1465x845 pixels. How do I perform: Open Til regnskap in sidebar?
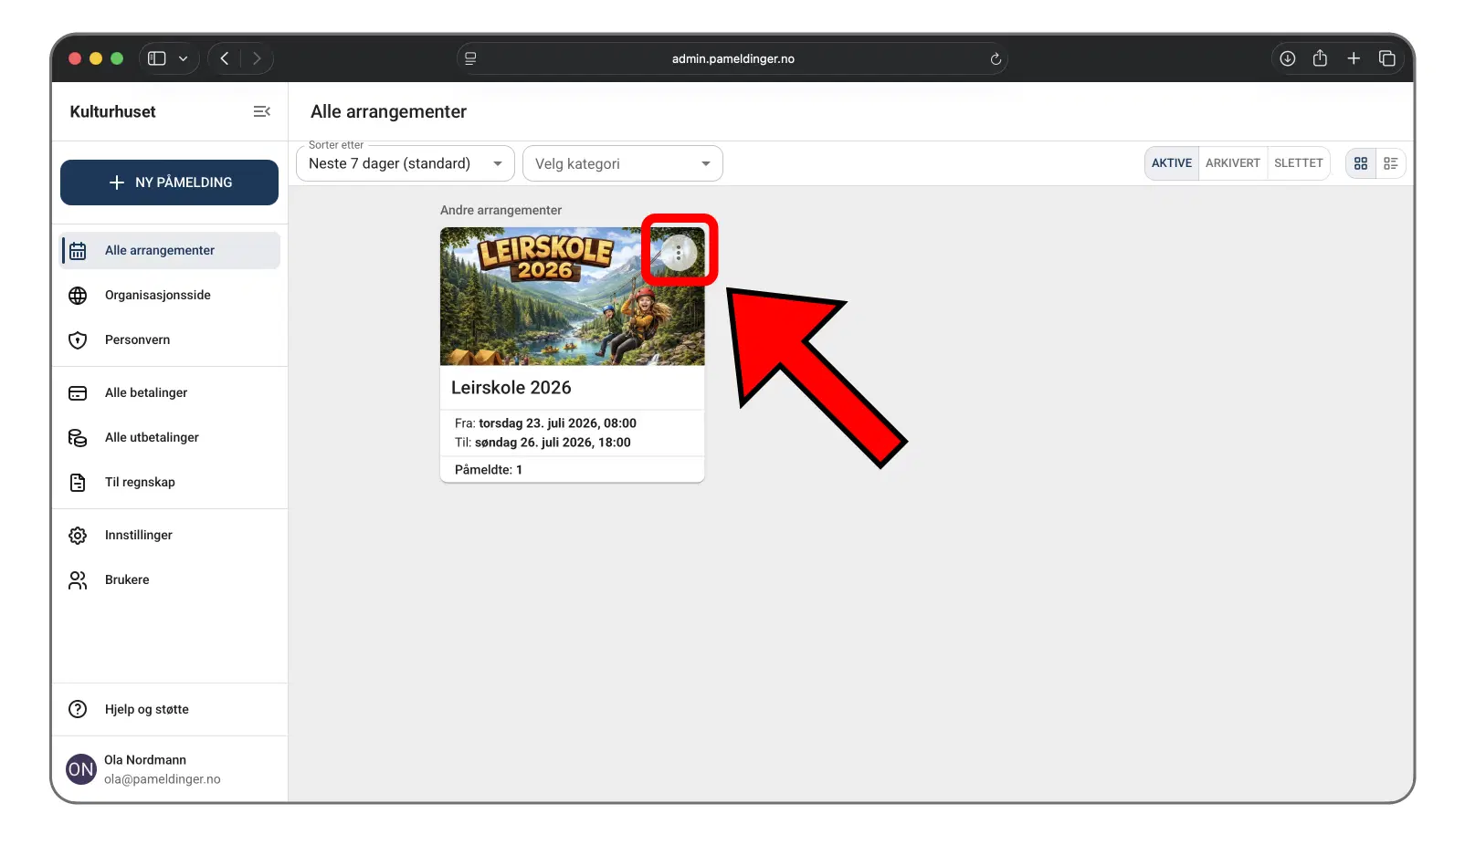[140, 482]
